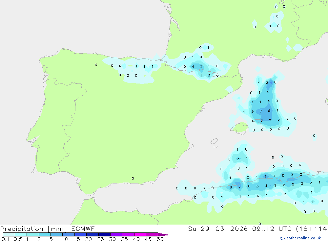Click the weatheronline.co.uk copyright link

300,238
